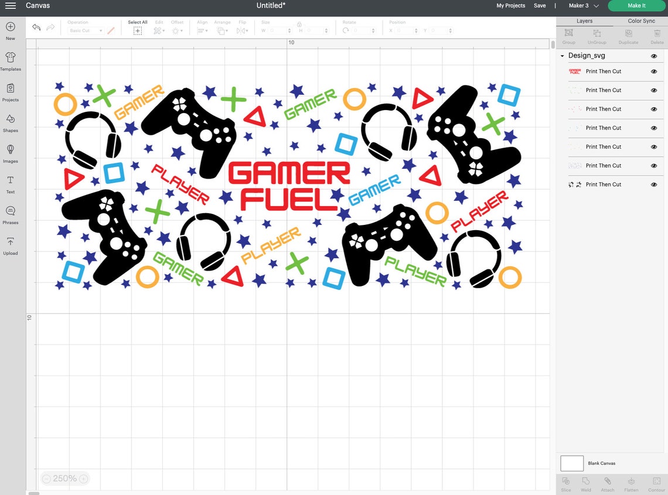668x495 pixels.
Task: Click the Blank Canvas color swatch
Action: tap(571, 463)
